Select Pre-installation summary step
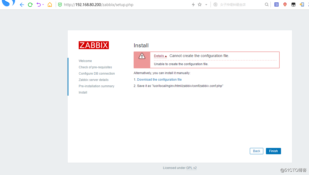The image size is (309, 175). [96, 86]
